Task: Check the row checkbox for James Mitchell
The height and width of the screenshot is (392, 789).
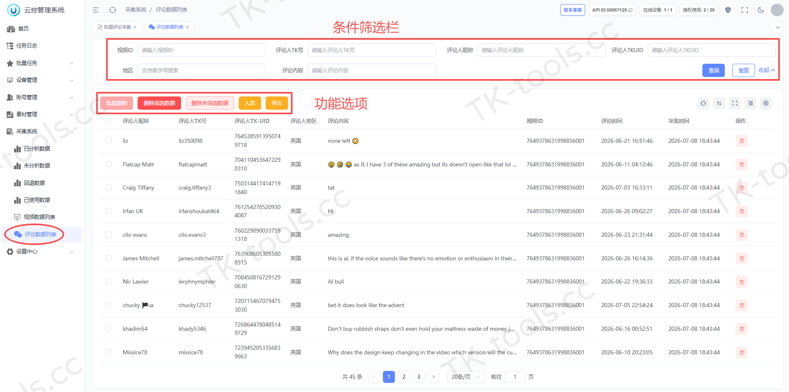Action: tap(109, 258)
